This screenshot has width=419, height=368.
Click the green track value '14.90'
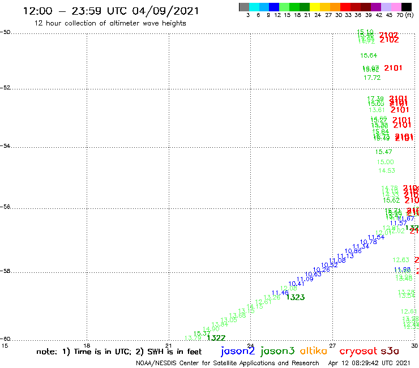click(x=211, y=329)
